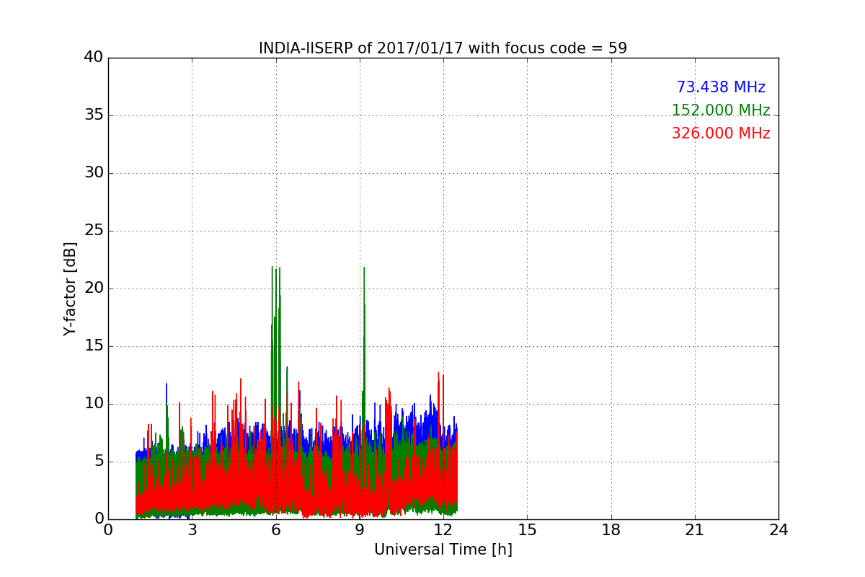The height and width of the screenshot is (577, 865).
Task: Click the Y-factor [dB] axis label
Action: (x=70, y=288)
